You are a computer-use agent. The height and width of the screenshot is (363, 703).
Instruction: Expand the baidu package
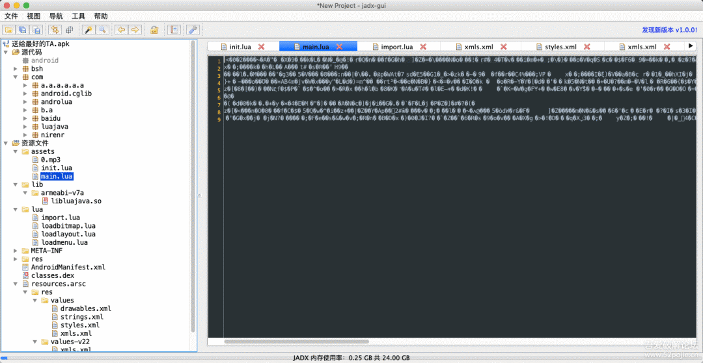25,118
